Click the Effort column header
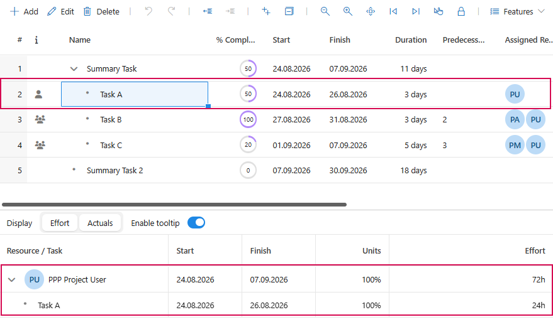The height and width of the screenshot is (322, 553). pyautogui.click(x=535, y=251)
